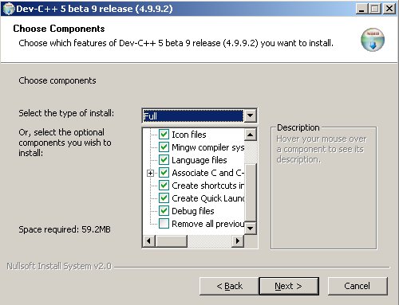Click the Space required: 59.2MB text
399x305 pixels.
click(x=65, y=229)
